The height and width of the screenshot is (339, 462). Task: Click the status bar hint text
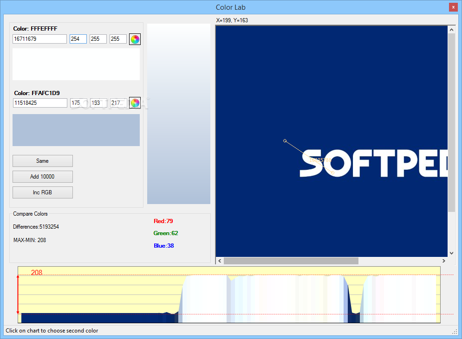point(52,331)
